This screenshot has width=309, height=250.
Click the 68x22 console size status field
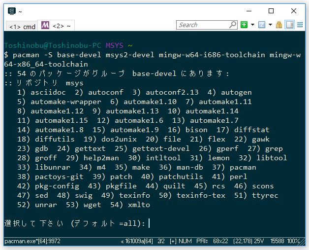click(x=220, y=241)
